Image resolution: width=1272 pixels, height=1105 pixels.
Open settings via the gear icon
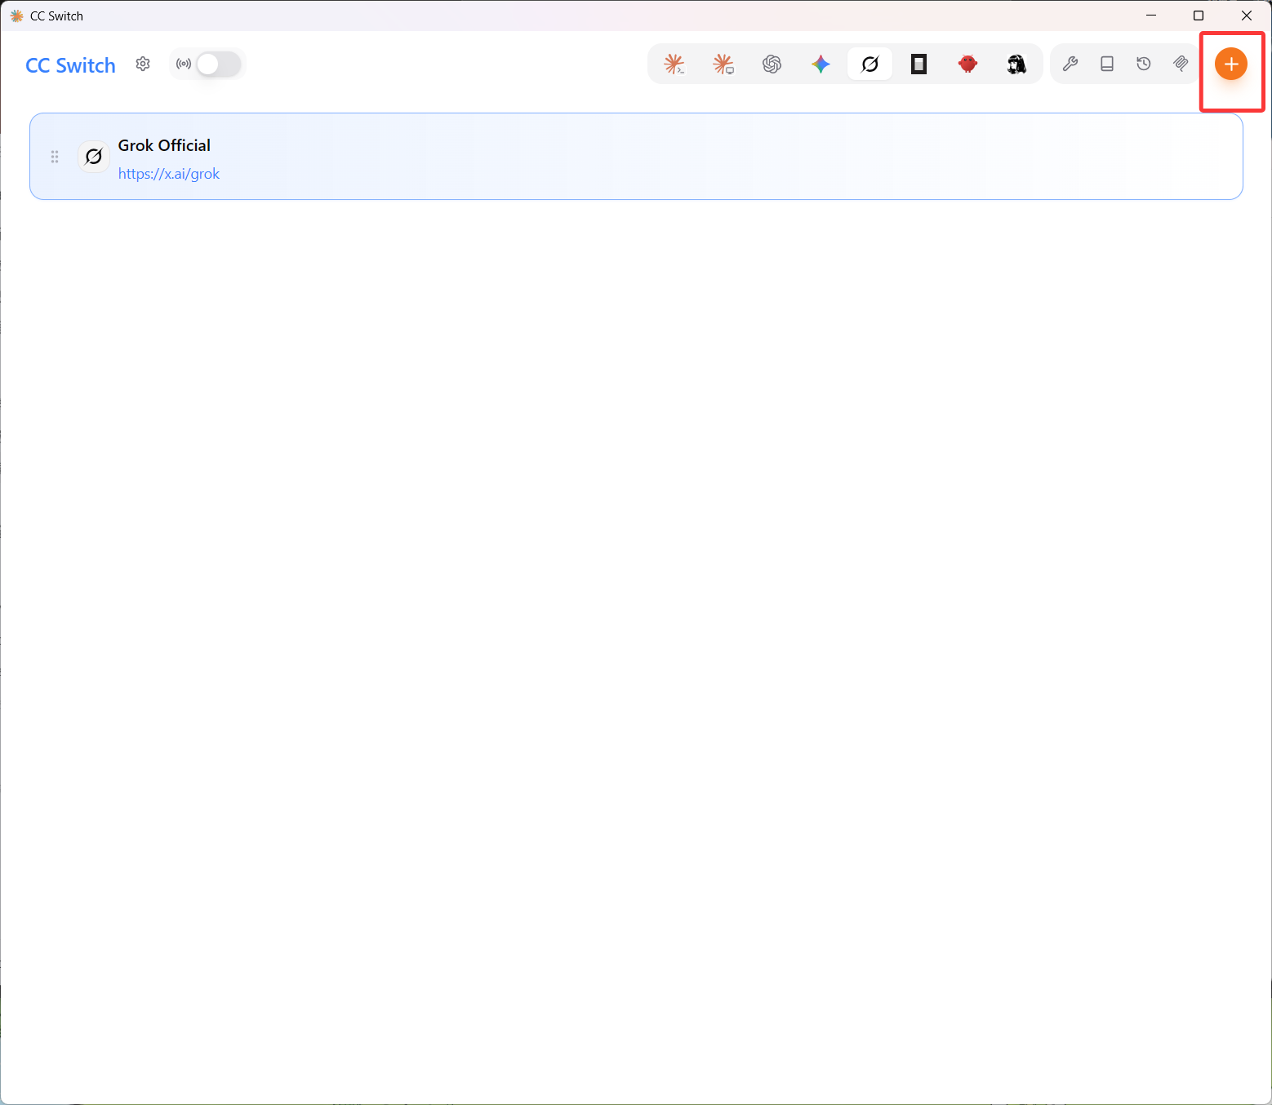143,64
